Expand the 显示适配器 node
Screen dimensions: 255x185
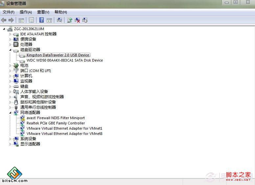point(10,144)
